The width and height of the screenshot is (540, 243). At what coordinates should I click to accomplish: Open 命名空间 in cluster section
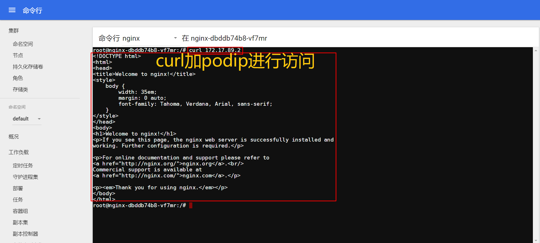(x=23, y=44)
